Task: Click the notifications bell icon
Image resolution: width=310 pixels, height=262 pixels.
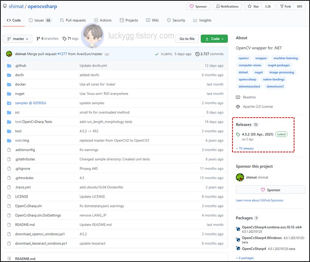Action: pos(218,6)
